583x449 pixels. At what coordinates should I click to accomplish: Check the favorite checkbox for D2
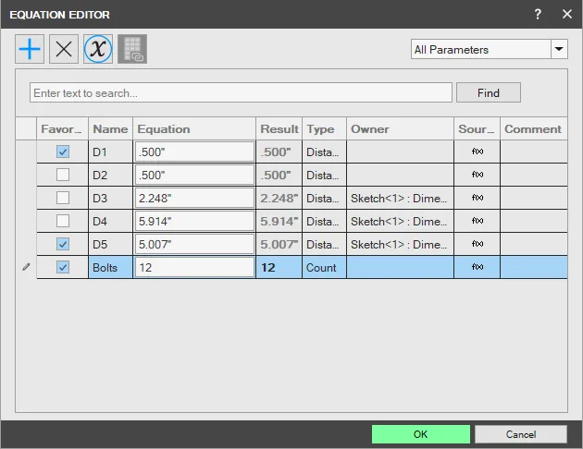(x=63, y=175)
